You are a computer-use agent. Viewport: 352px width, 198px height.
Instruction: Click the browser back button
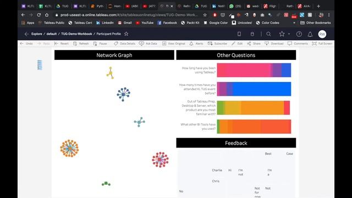pos(23,15)
